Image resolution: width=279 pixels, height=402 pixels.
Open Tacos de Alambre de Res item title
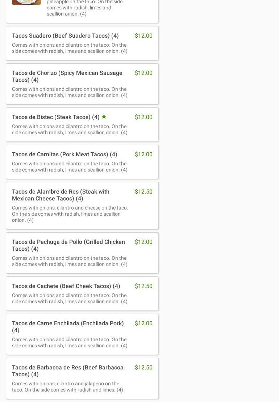click(x=61, y=195)
